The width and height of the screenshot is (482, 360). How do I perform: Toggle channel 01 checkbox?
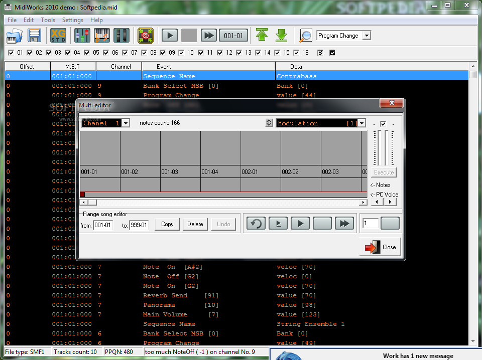click(x=11, y=53)
